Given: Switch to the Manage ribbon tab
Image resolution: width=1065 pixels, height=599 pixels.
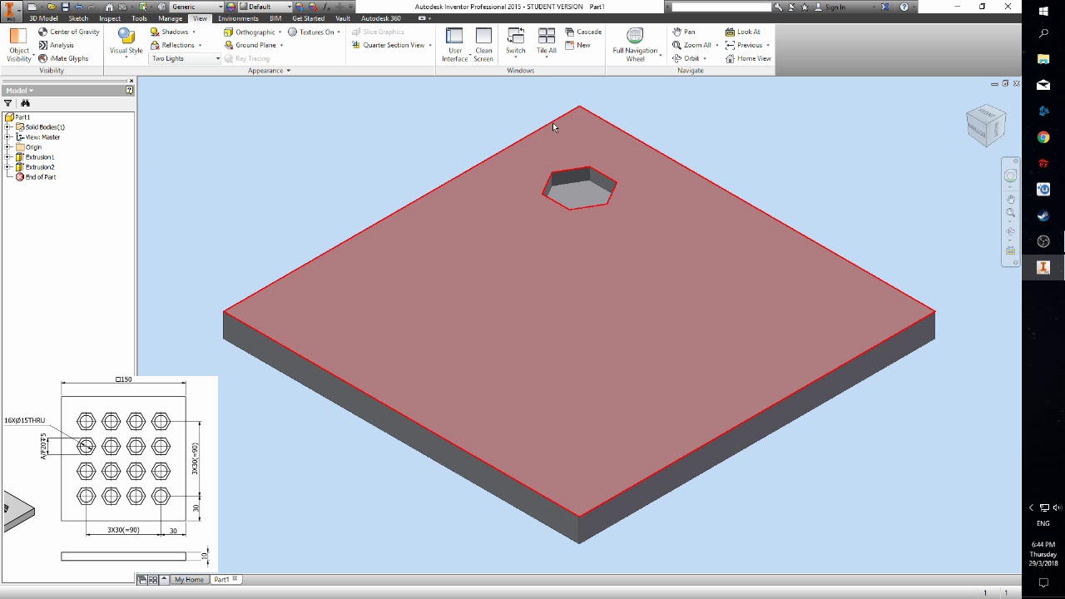Looking at the screenshot, I should tap(170, 18).
